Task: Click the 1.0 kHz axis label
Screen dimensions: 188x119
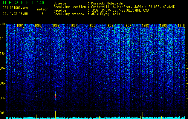Action: coord(3,54)
